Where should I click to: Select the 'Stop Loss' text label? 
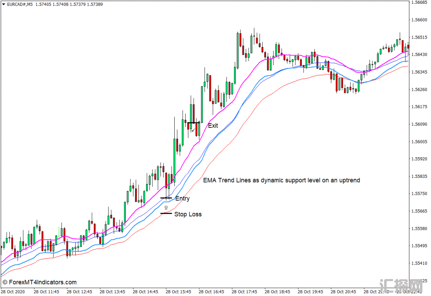pyautogui.click(x=188, y=214)
